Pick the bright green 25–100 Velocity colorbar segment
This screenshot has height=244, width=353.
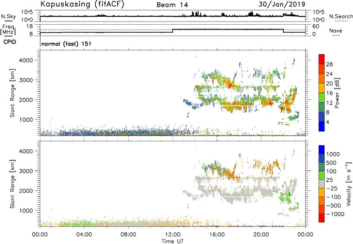point(322,175)
